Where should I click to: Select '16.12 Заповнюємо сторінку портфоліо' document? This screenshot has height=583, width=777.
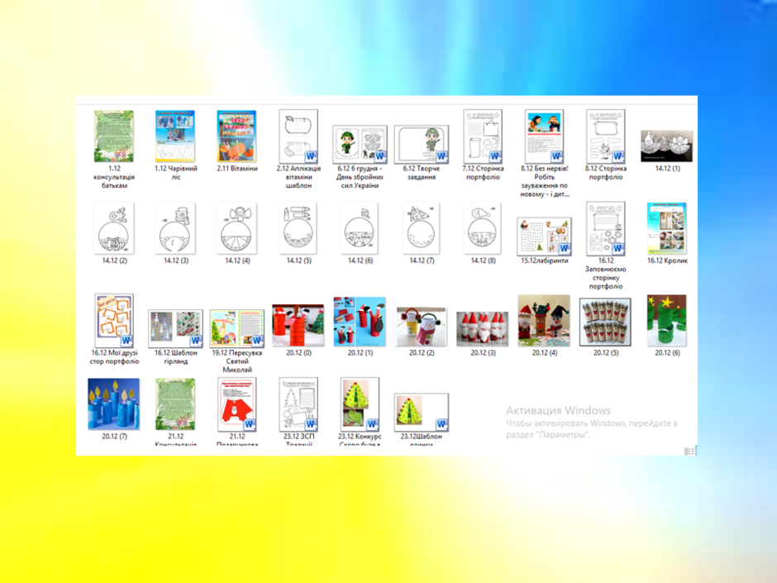606,228
